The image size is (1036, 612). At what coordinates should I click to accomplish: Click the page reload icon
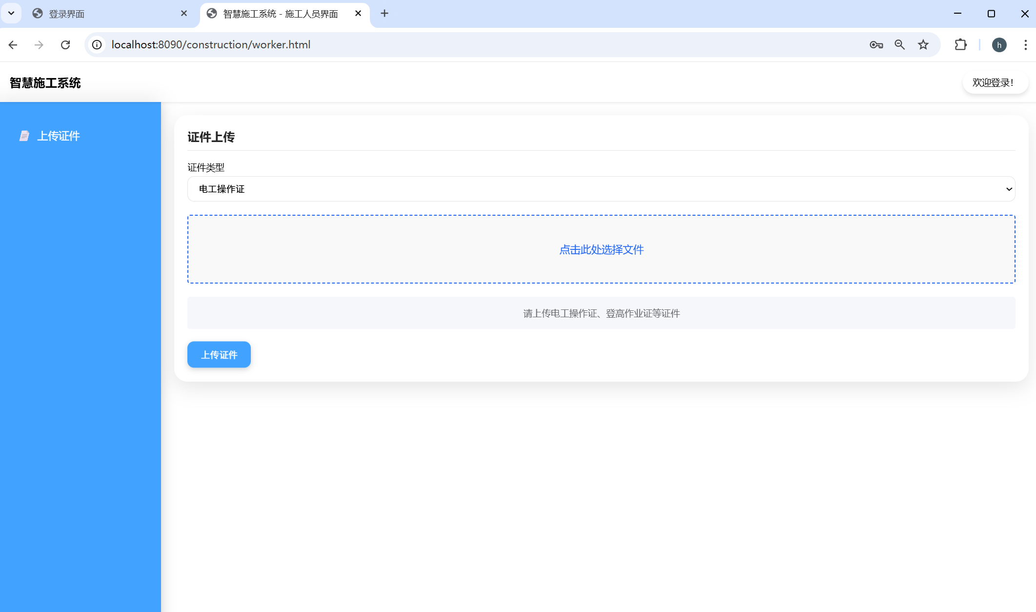pos(65,45)
